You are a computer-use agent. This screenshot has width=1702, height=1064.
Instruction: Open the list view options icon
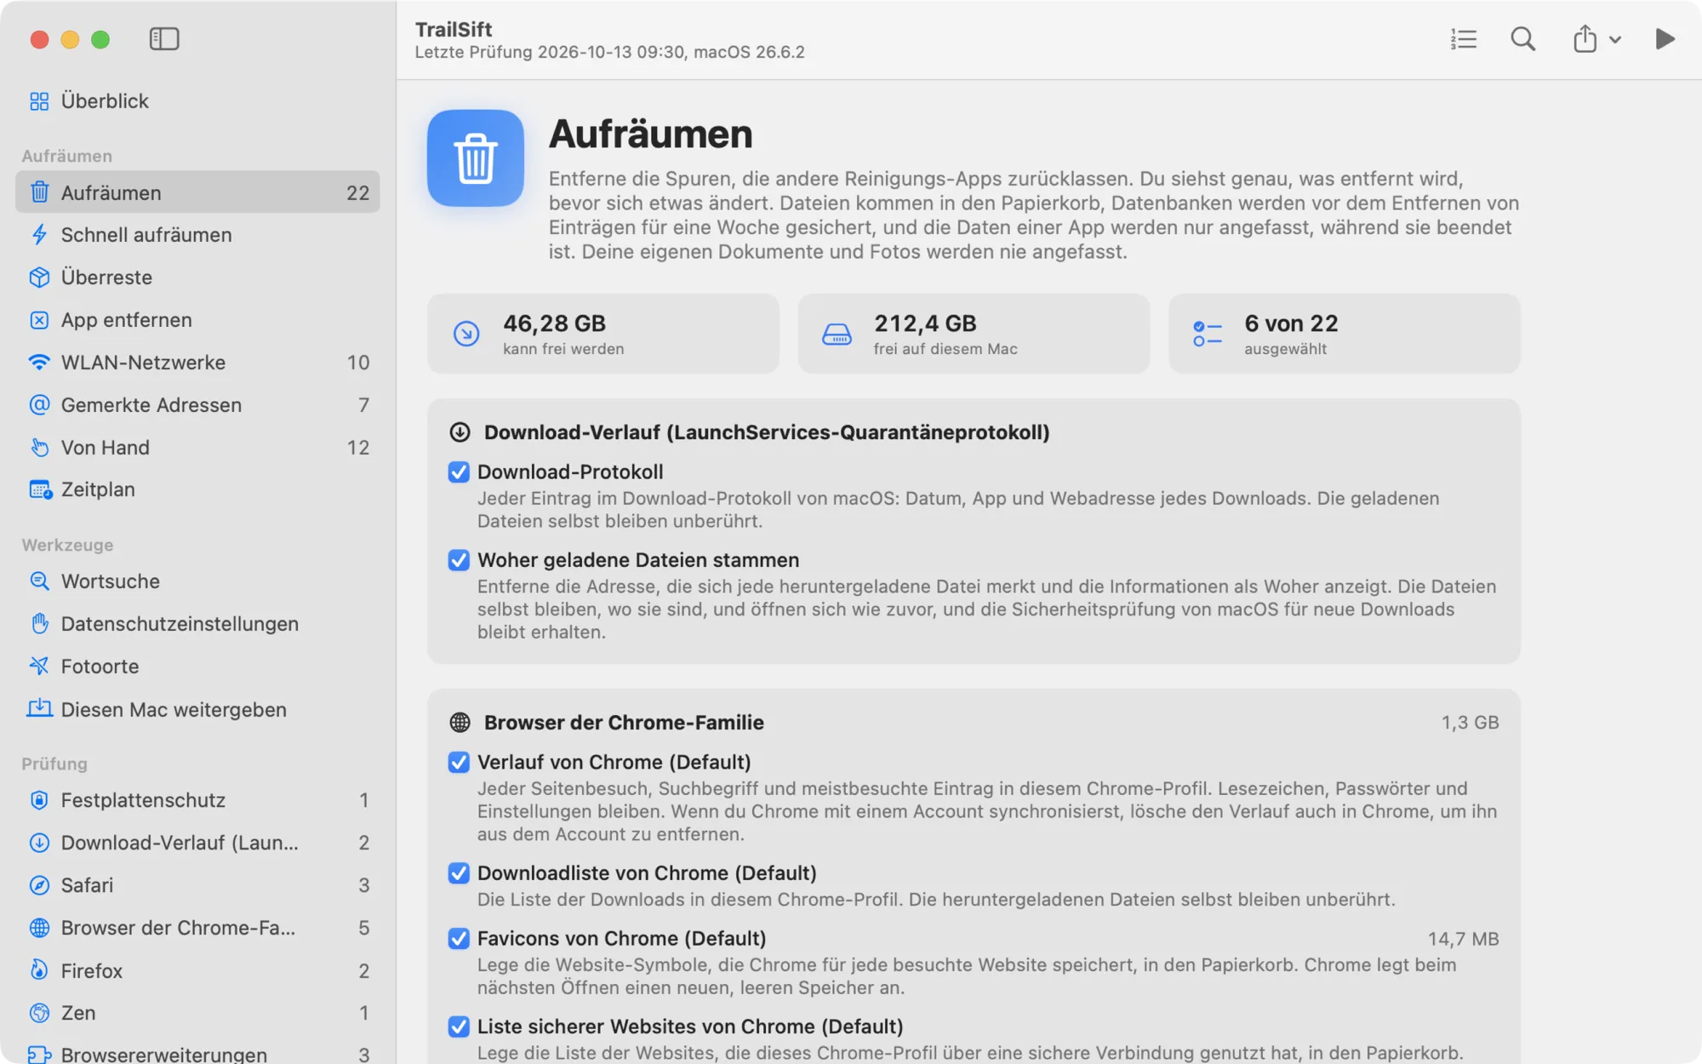click(1464, 39)
